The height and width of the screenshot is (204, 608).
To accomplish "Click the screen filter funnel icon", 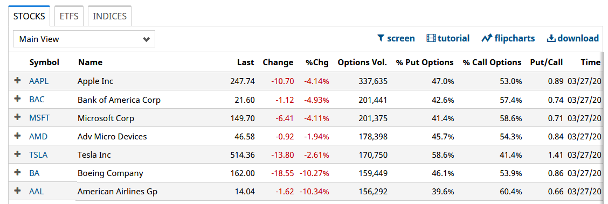I will tap(381, 38).
